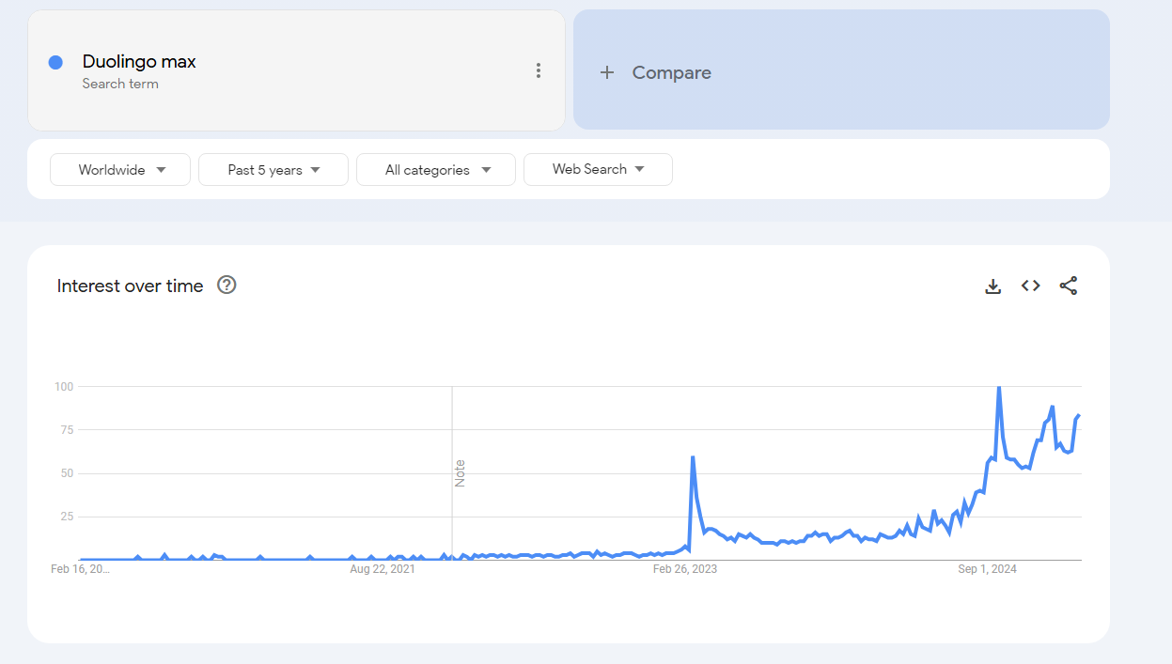The image size is (1172, 664).
Task: Click the 50 value on the y-axis
Action: [67, 472]
